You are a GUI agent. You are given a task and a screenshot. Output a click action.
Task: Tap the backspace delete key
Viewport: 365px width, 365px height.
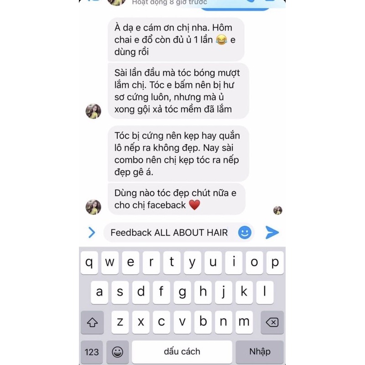(272, 323)
